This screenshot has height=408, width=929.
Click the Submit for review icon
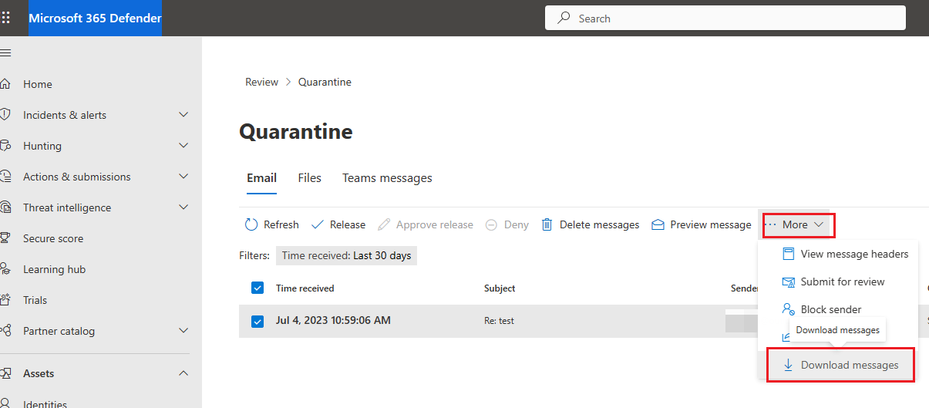click(788, 282)
